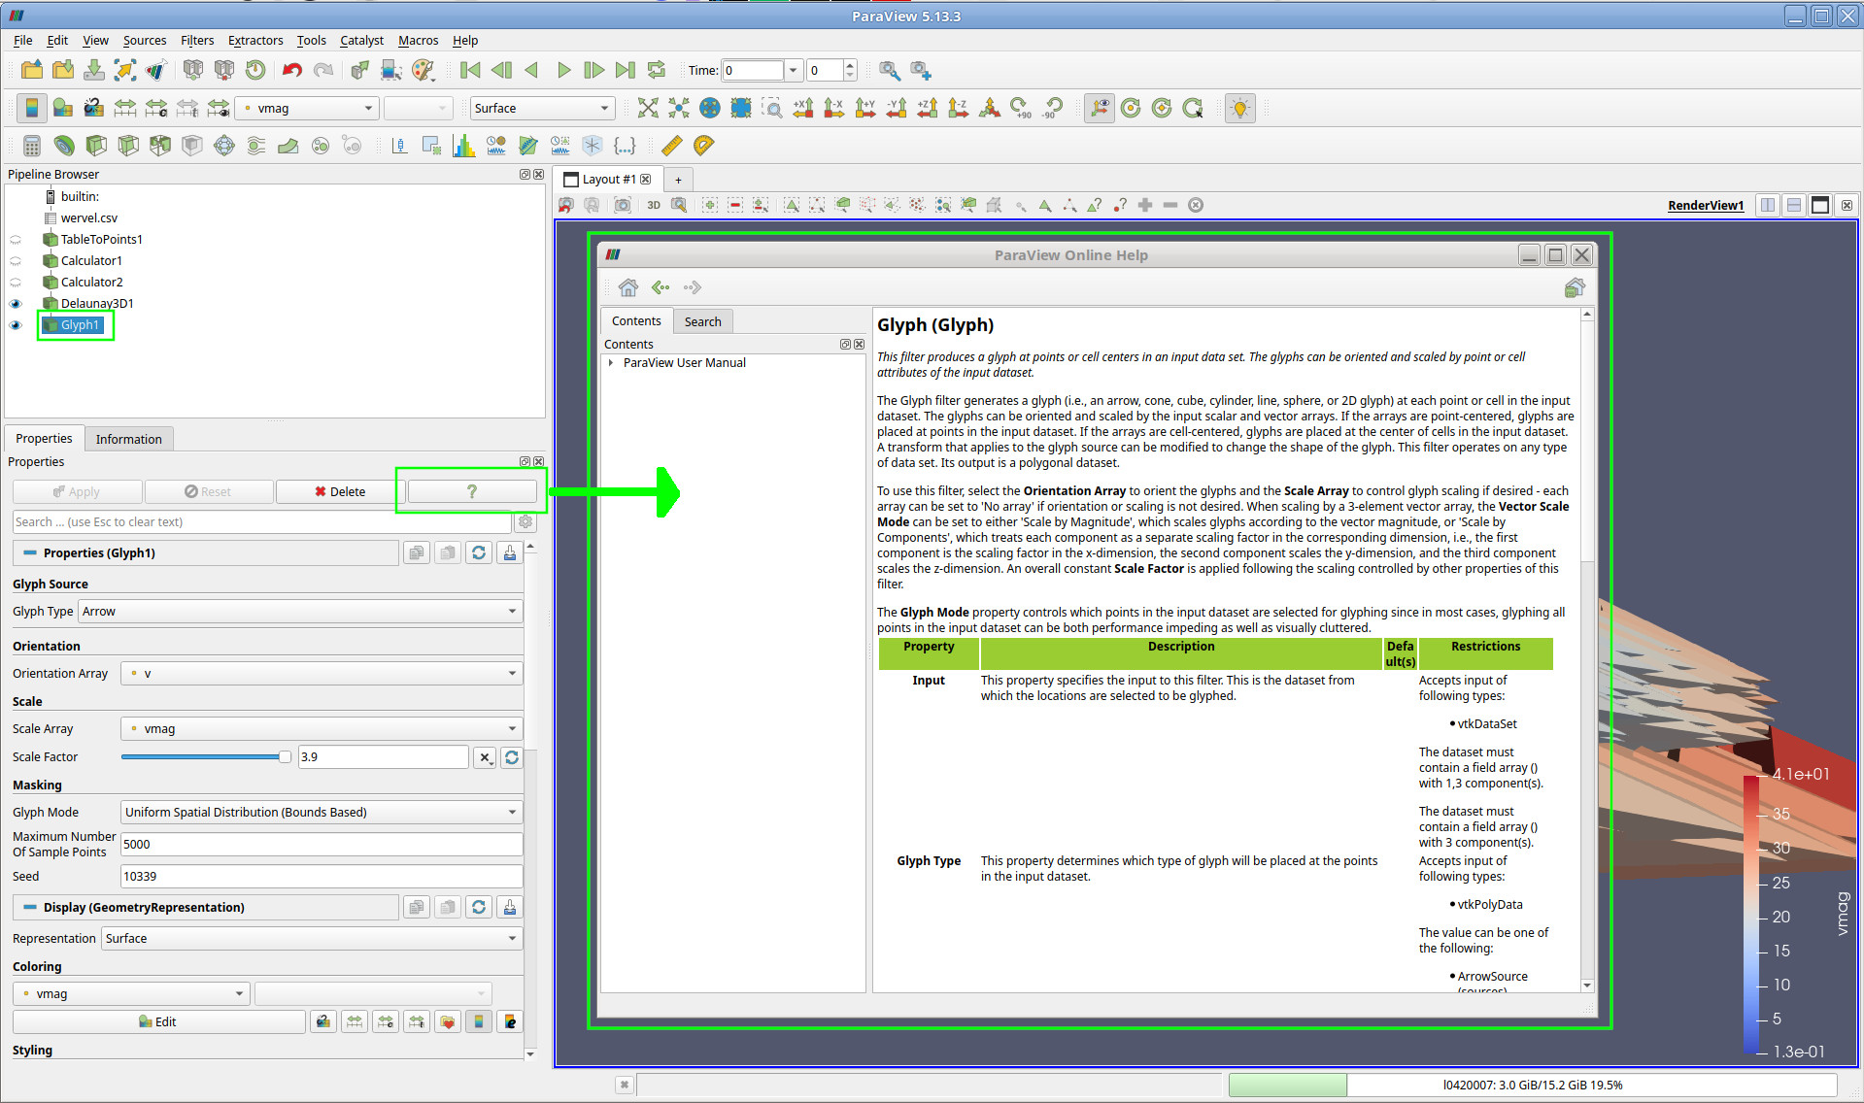Click the Capture screenshot camera icon

tap(623, 205)
